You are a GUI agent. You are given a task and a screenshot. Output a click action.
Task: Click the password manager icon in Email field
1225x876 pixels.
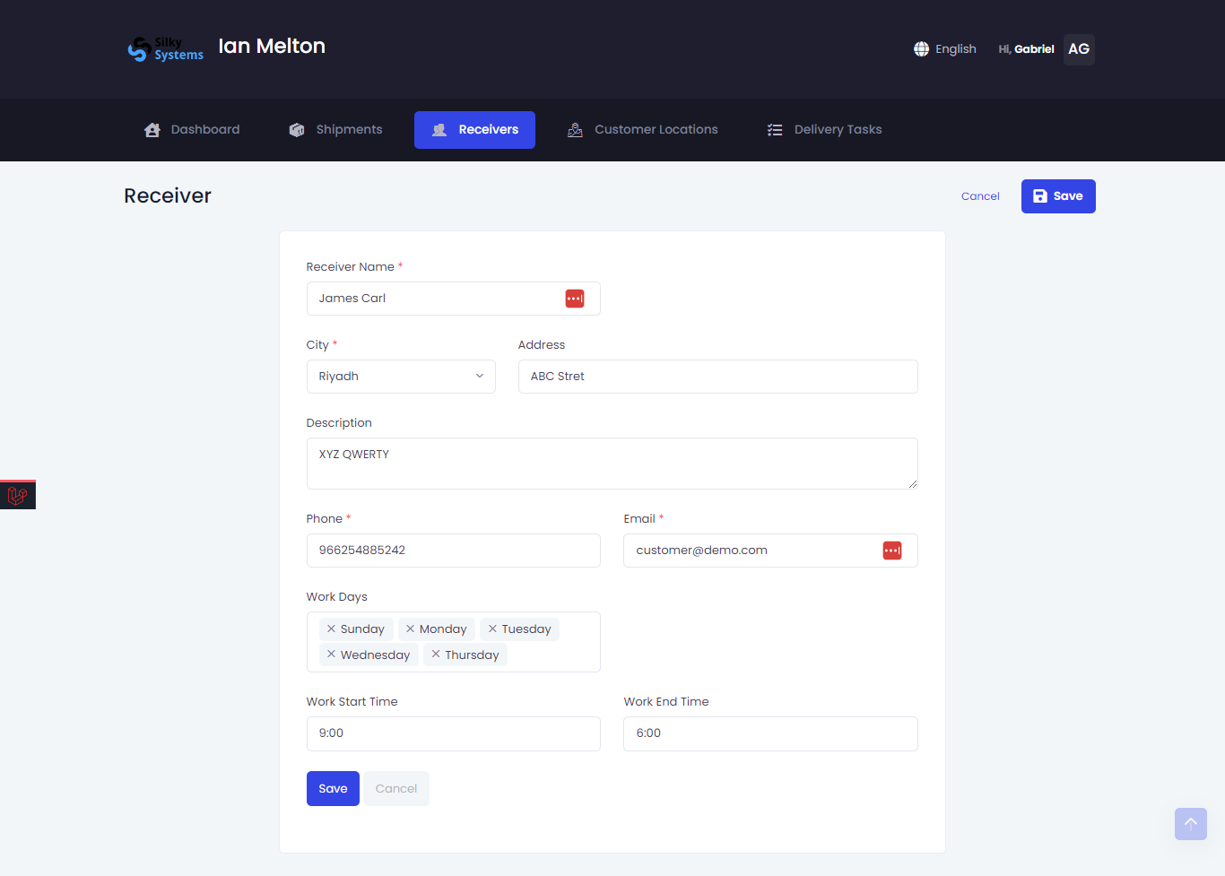tap(892, 551)
